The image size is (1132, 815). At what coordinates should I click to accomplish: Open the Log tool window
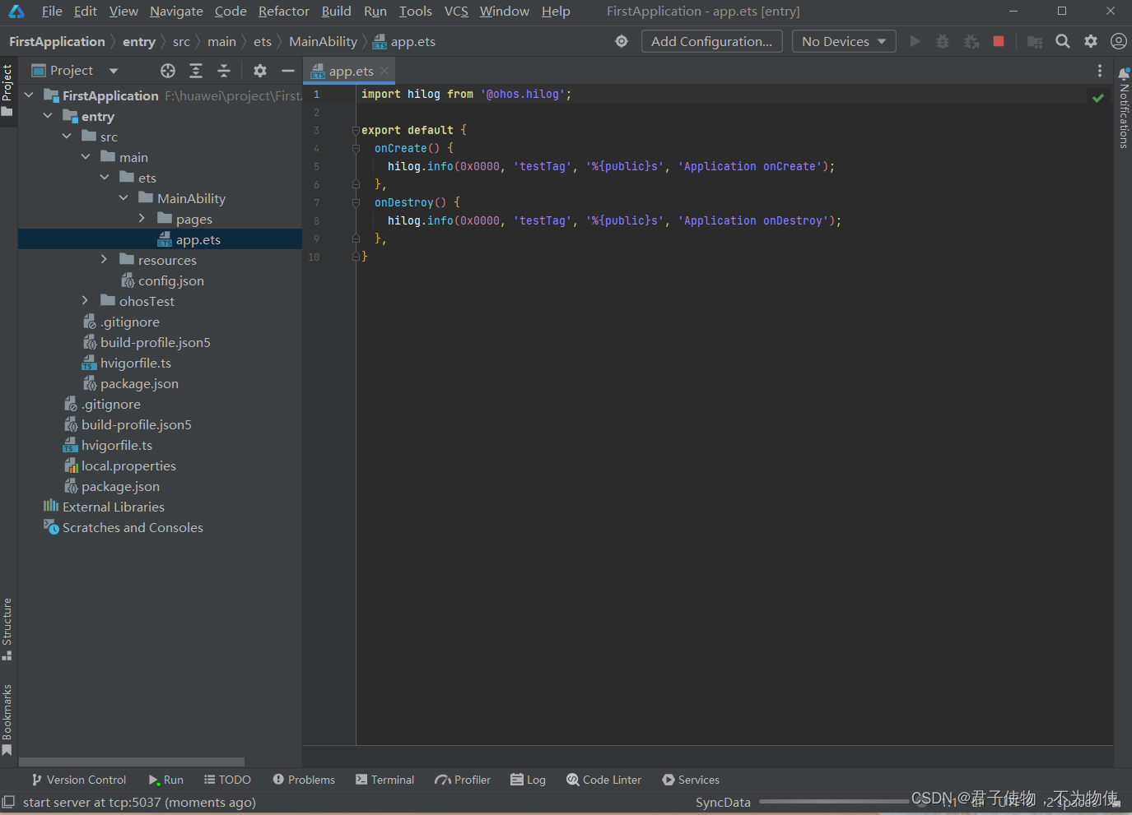[x=528, y=780]
